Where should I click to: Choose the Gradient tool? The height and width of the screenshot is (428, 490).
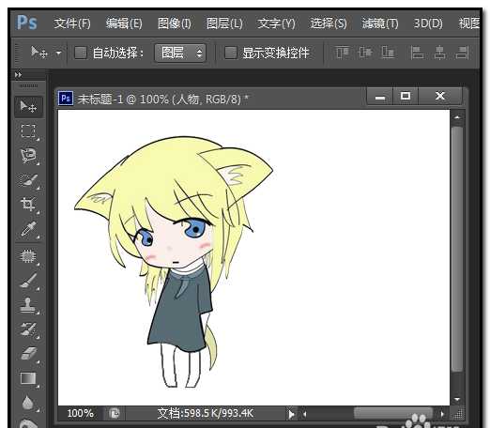click(28, 378)
